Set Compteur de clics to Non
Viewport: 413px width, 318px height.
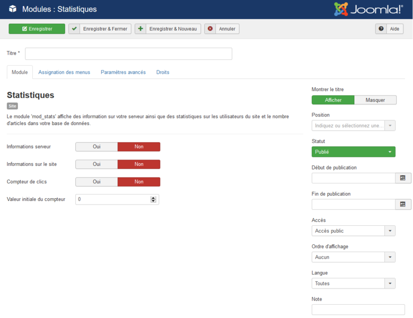tap(139, 182)
